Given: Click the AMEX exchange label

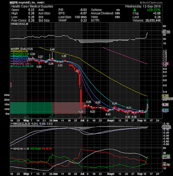Looking at the screenshot, I should 41,3.
